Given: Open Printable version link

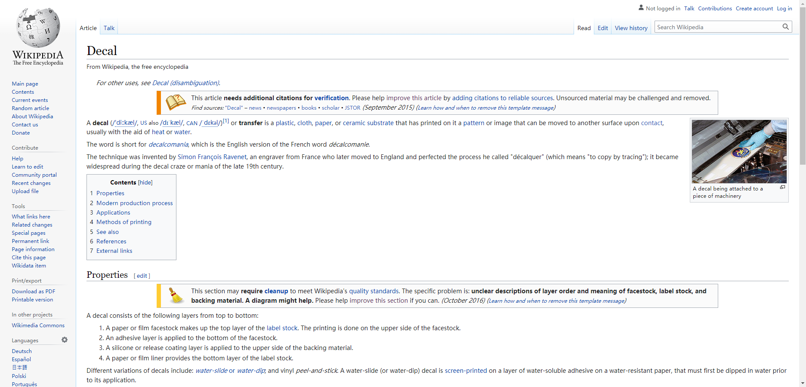Looking at the screenshot, I should (x=33, y=300).
